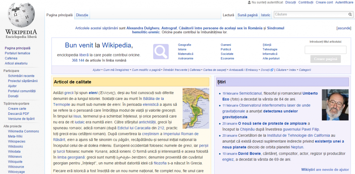Open Wikimedia Commons project link
This screenshot has width=355, height=174.
(x=23, y=131)
